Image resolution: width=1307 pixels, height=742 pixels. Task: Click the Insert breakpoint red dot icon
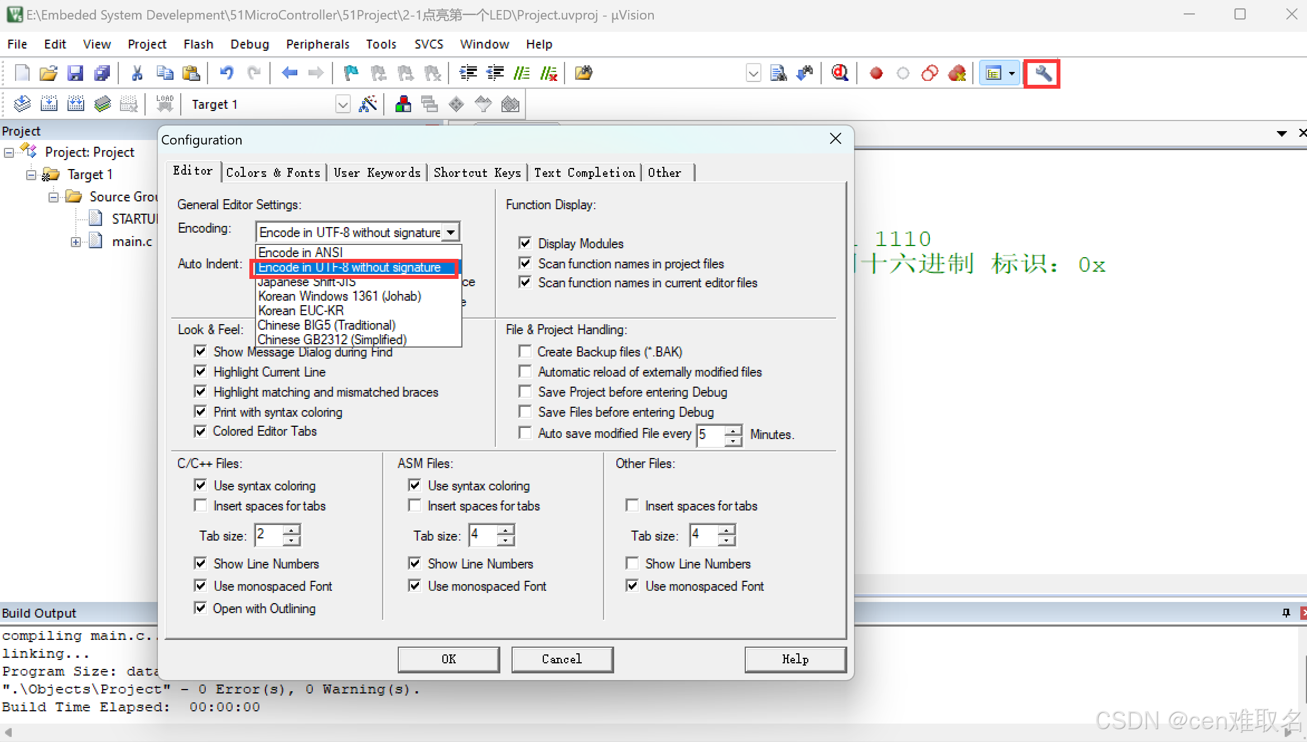tap(876, 73)
